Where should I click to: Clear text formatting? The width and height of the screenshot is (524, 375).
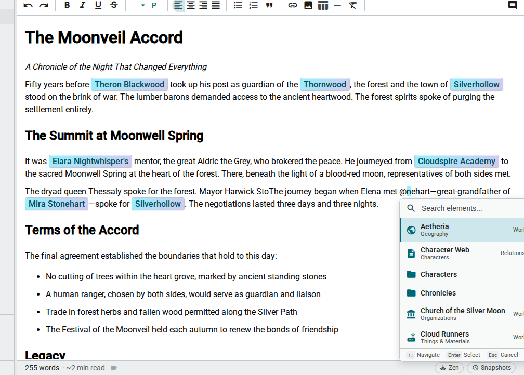352,5
